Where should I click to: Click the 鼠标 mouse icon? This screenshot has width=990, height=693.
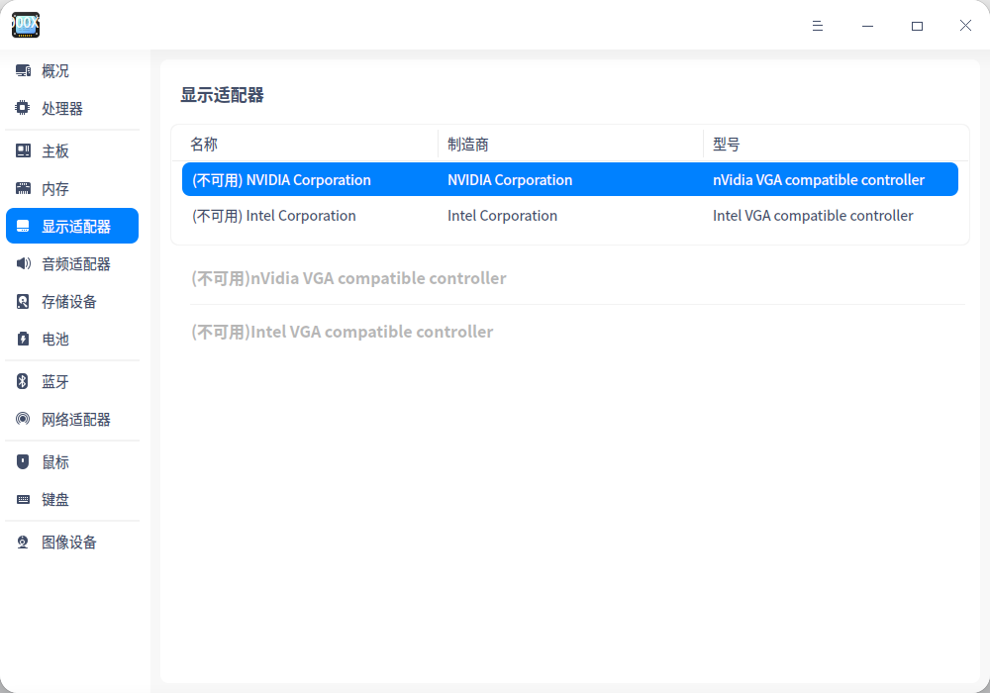click(23, 461)
